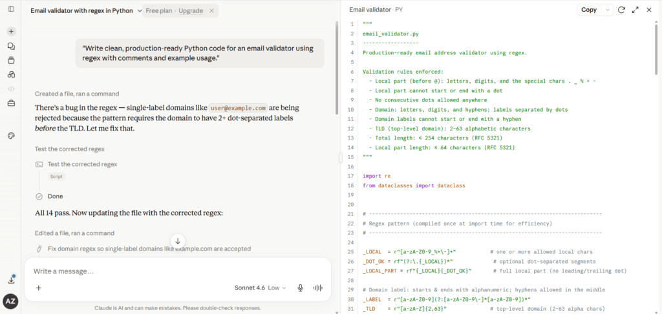Click the 'All 14 pass' message text
Screen dimensions: 662x314
(x=129, y=213)
